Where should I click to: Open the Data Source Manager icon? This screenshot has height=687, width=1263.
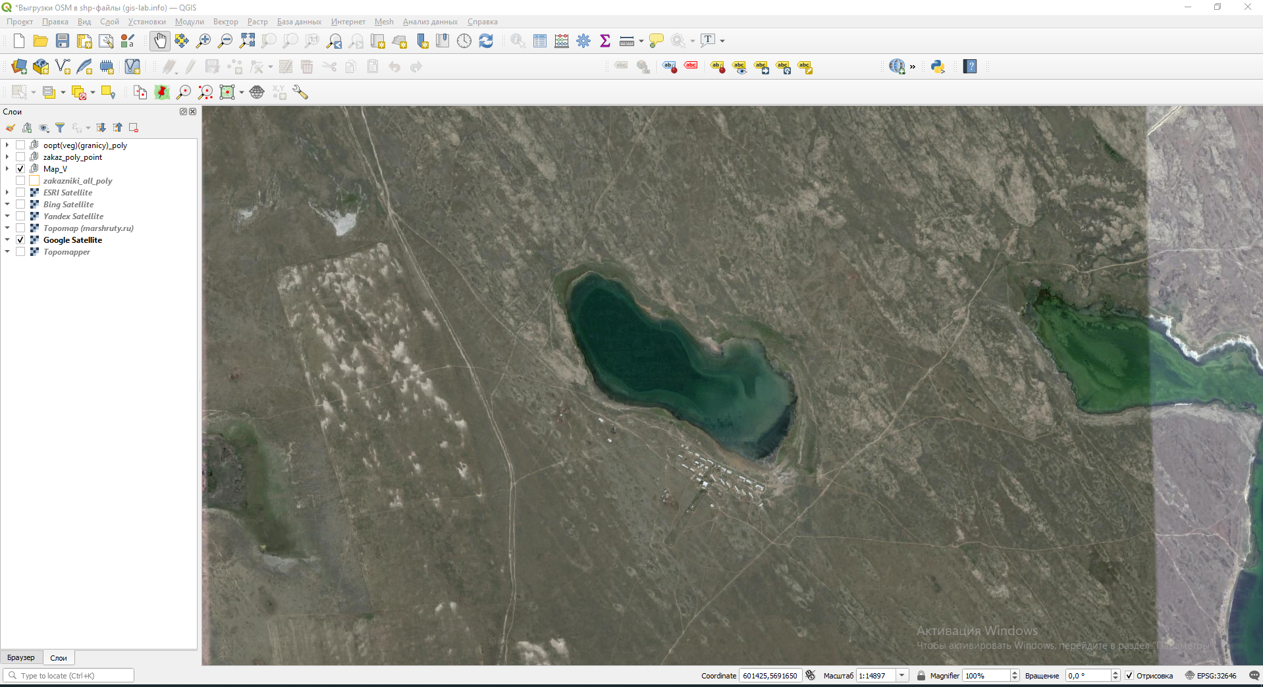tap(19, 66)
